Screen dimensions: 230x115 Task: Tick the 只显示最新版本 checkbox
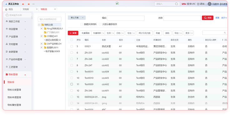point(100,24)
